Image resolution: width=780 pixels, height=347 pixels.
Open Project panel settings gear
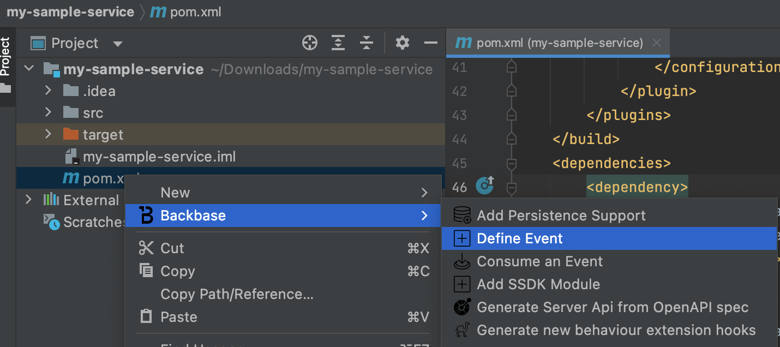tap(403, 43)
